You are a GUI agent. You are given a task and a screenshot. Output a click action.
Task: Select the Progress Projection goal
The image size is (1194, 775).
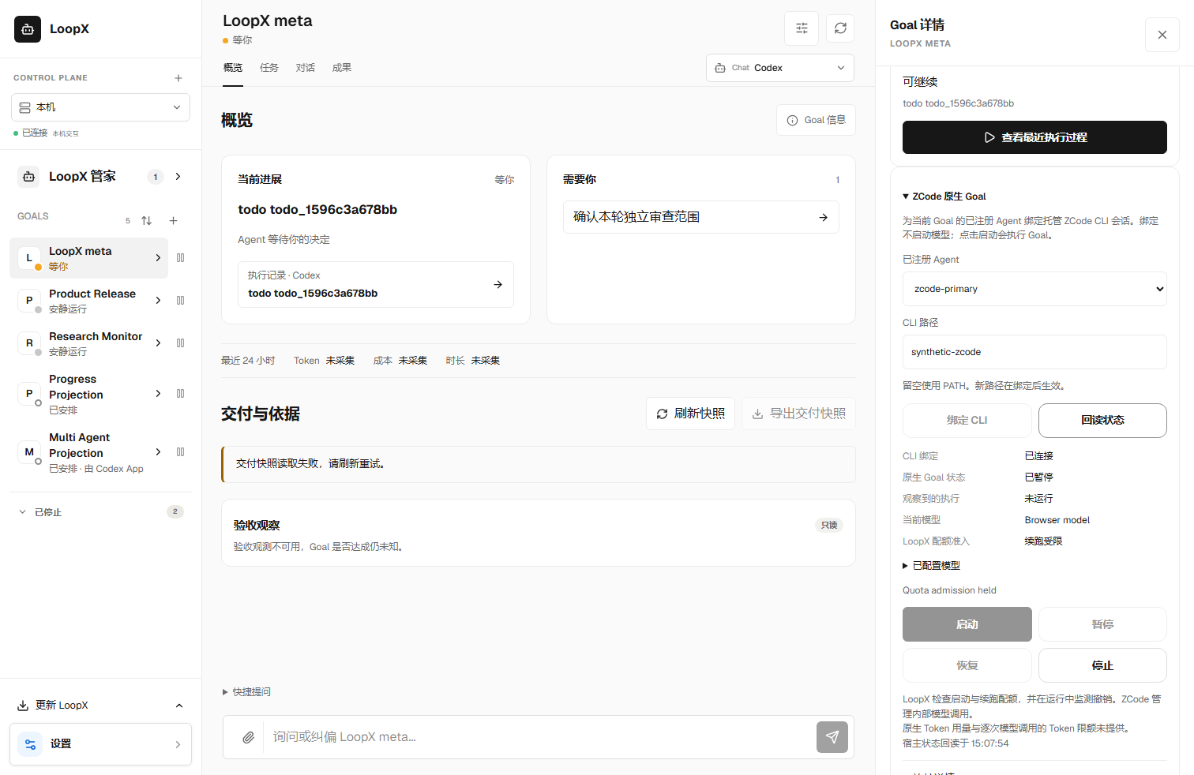88,394
